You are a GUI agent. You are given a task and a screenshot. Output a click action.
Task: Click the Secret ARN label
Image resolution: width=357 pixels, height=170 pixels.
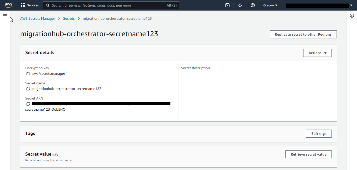[x=34, y=98]
